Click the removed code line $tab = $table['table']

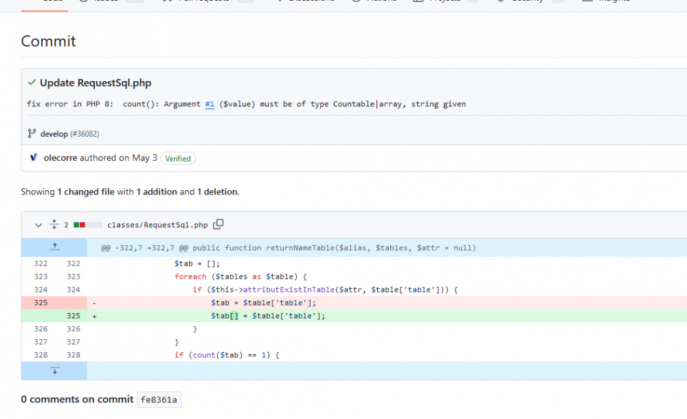pos(263,303)
